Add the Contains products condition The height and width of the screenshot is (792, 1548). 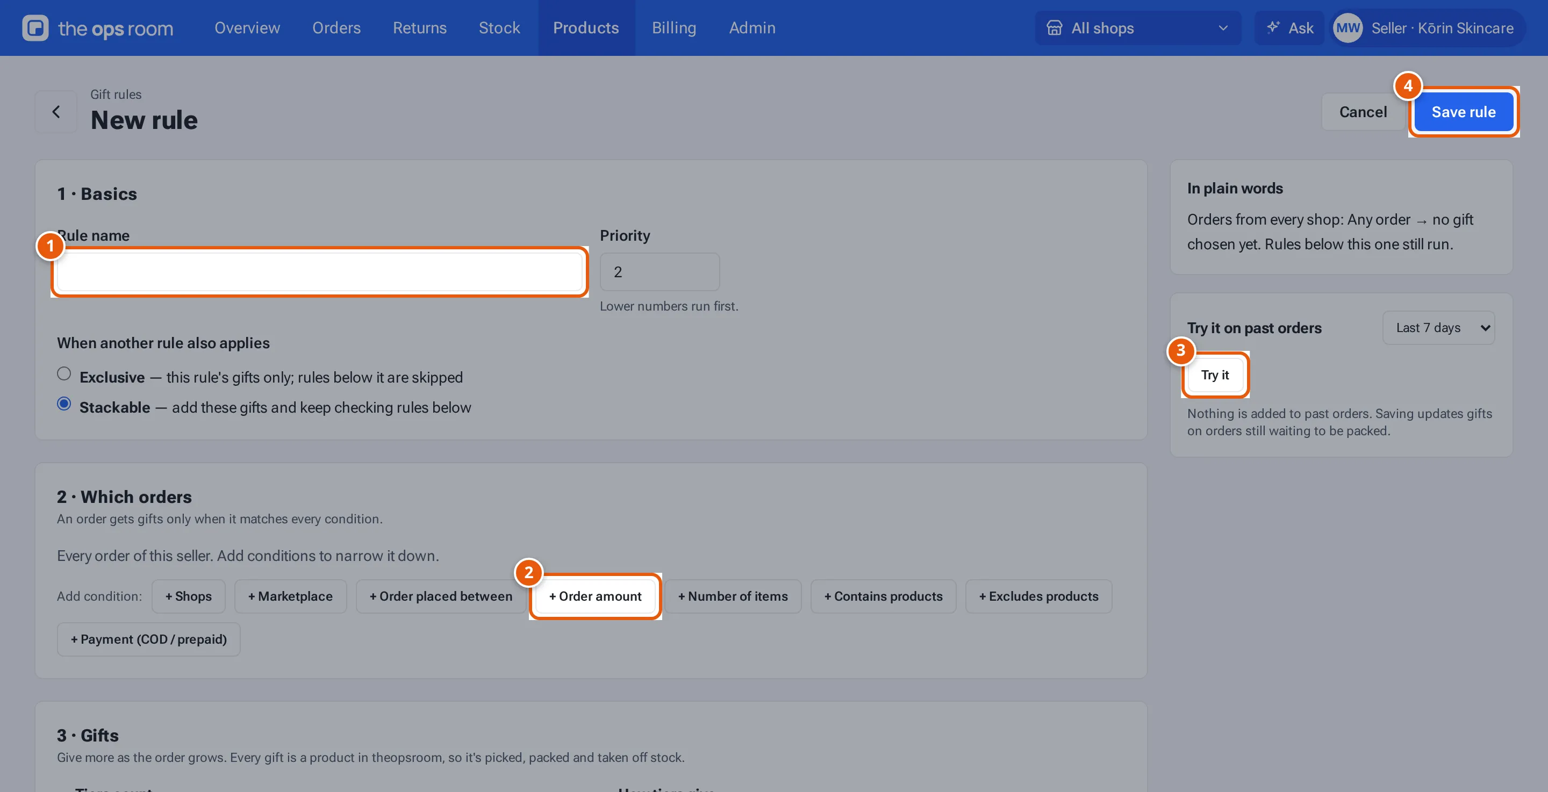883,596
